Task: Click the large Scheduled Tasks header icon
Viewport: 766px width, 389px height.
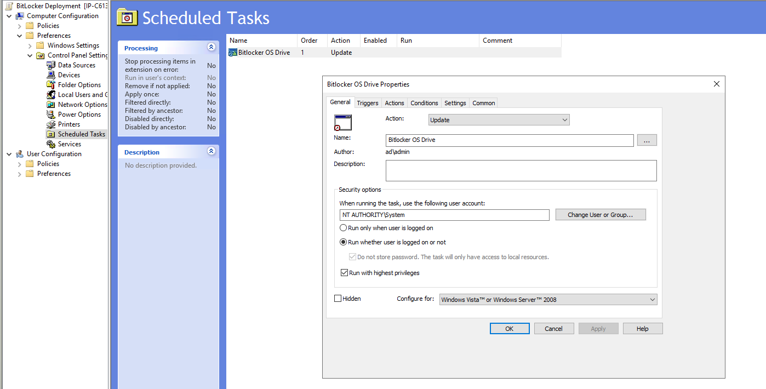Action: (127, 18)
